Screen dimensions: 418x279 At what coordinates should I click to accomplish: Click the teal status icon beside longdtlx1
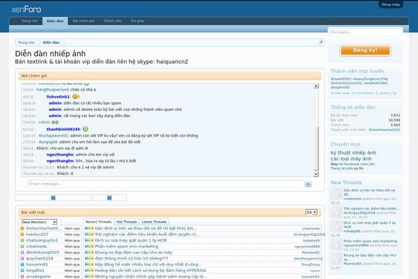point(22,270)
